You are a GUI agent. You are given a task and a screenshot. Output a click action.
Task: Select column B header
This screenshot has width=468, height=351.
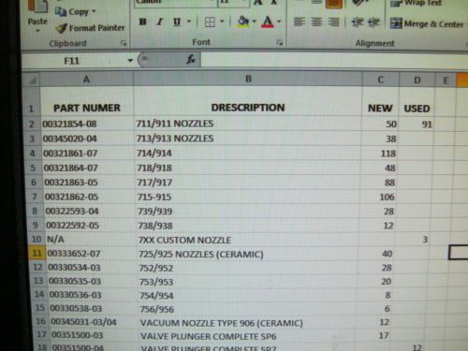(248, 79)
